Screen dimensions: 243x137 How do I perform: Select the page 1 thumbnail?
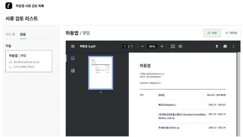coord(100,73)
